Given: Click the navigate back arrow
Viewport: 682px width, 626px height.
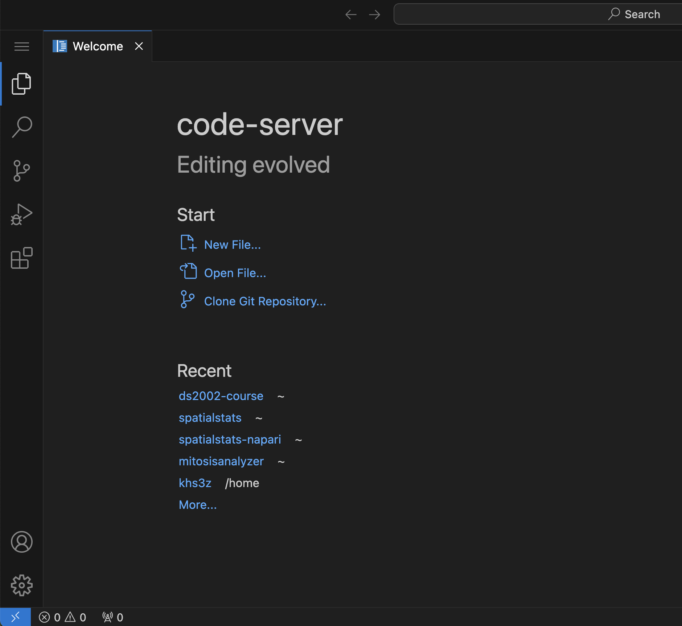Looking at the screenshot, I should coord(350,14).
